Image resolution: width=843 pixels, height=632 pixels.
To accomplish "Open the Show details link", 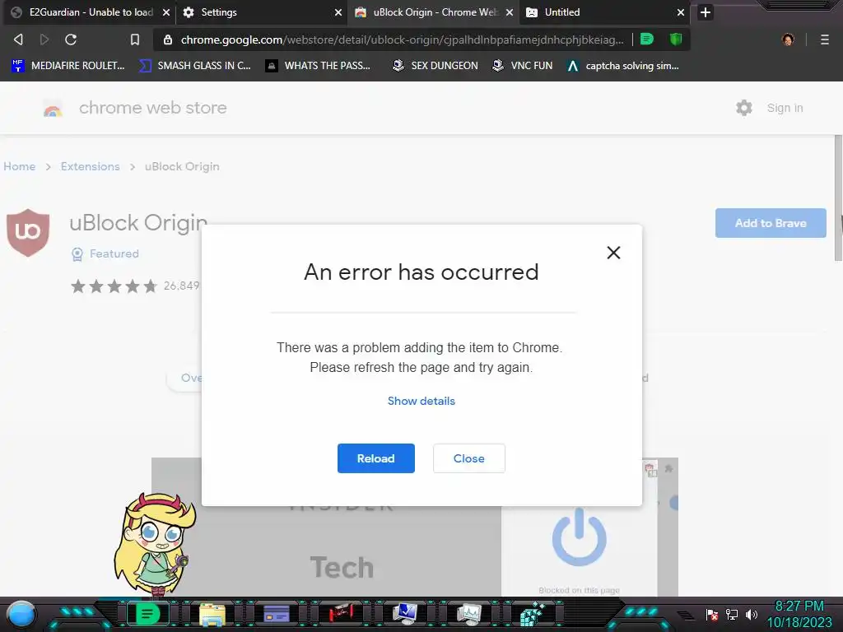I will (x=421, y=401).
